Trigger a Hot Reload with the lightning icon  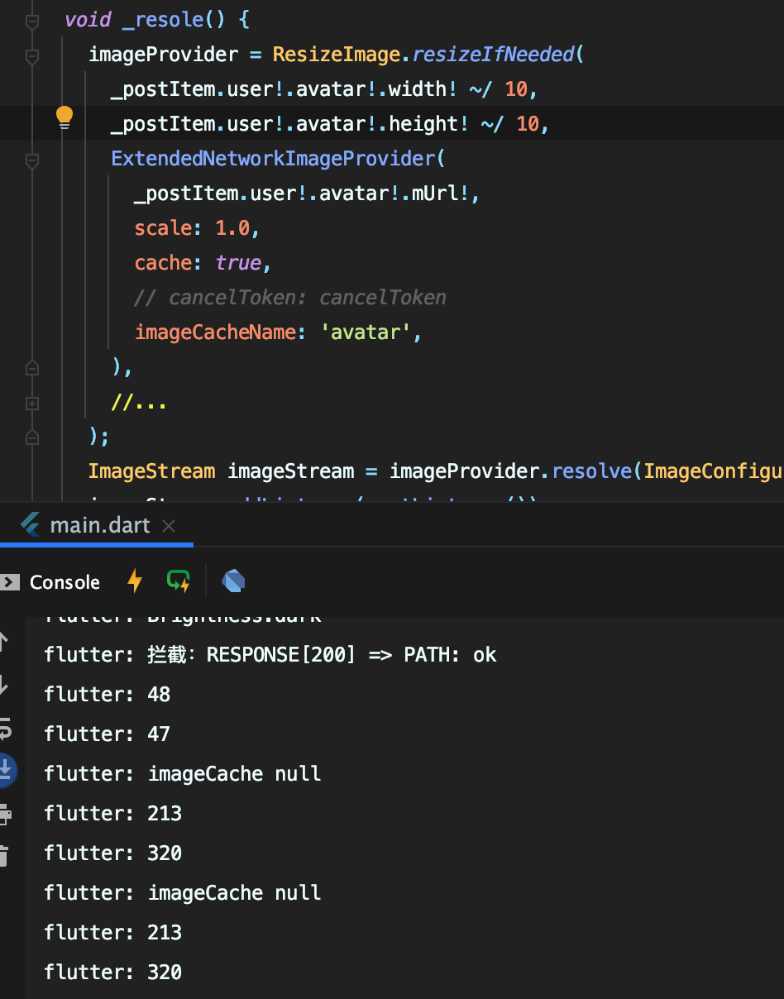tap(134, 581)
